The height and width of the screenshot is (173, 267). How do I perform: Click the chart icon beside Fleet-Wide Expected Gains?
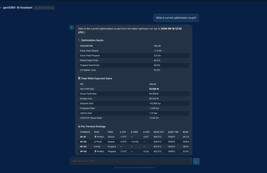[79, 78]
